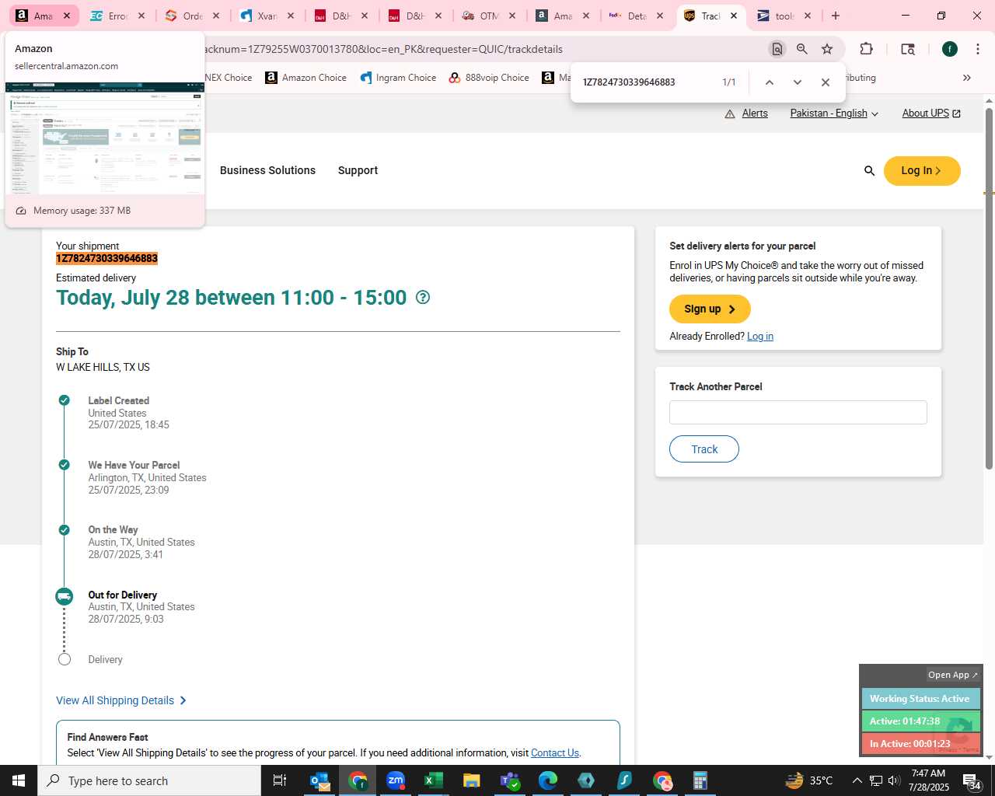Screen dimensions: 995x796
Task: Open the Amazon Choice bookmark
Action: 305,78
